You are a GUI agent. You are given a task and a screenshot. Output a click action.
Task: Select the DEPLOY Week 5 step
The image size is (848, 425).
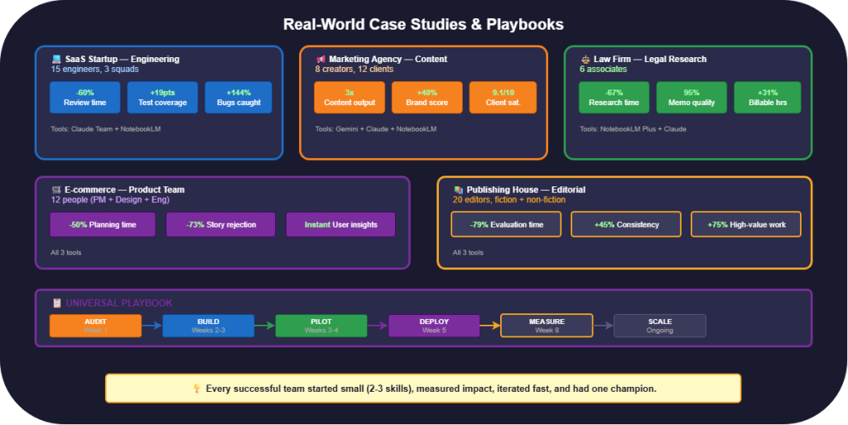(x=434, y=326)
